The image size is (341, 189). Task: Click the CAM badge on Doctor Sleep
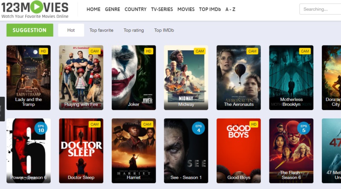(x=94, y=124)
